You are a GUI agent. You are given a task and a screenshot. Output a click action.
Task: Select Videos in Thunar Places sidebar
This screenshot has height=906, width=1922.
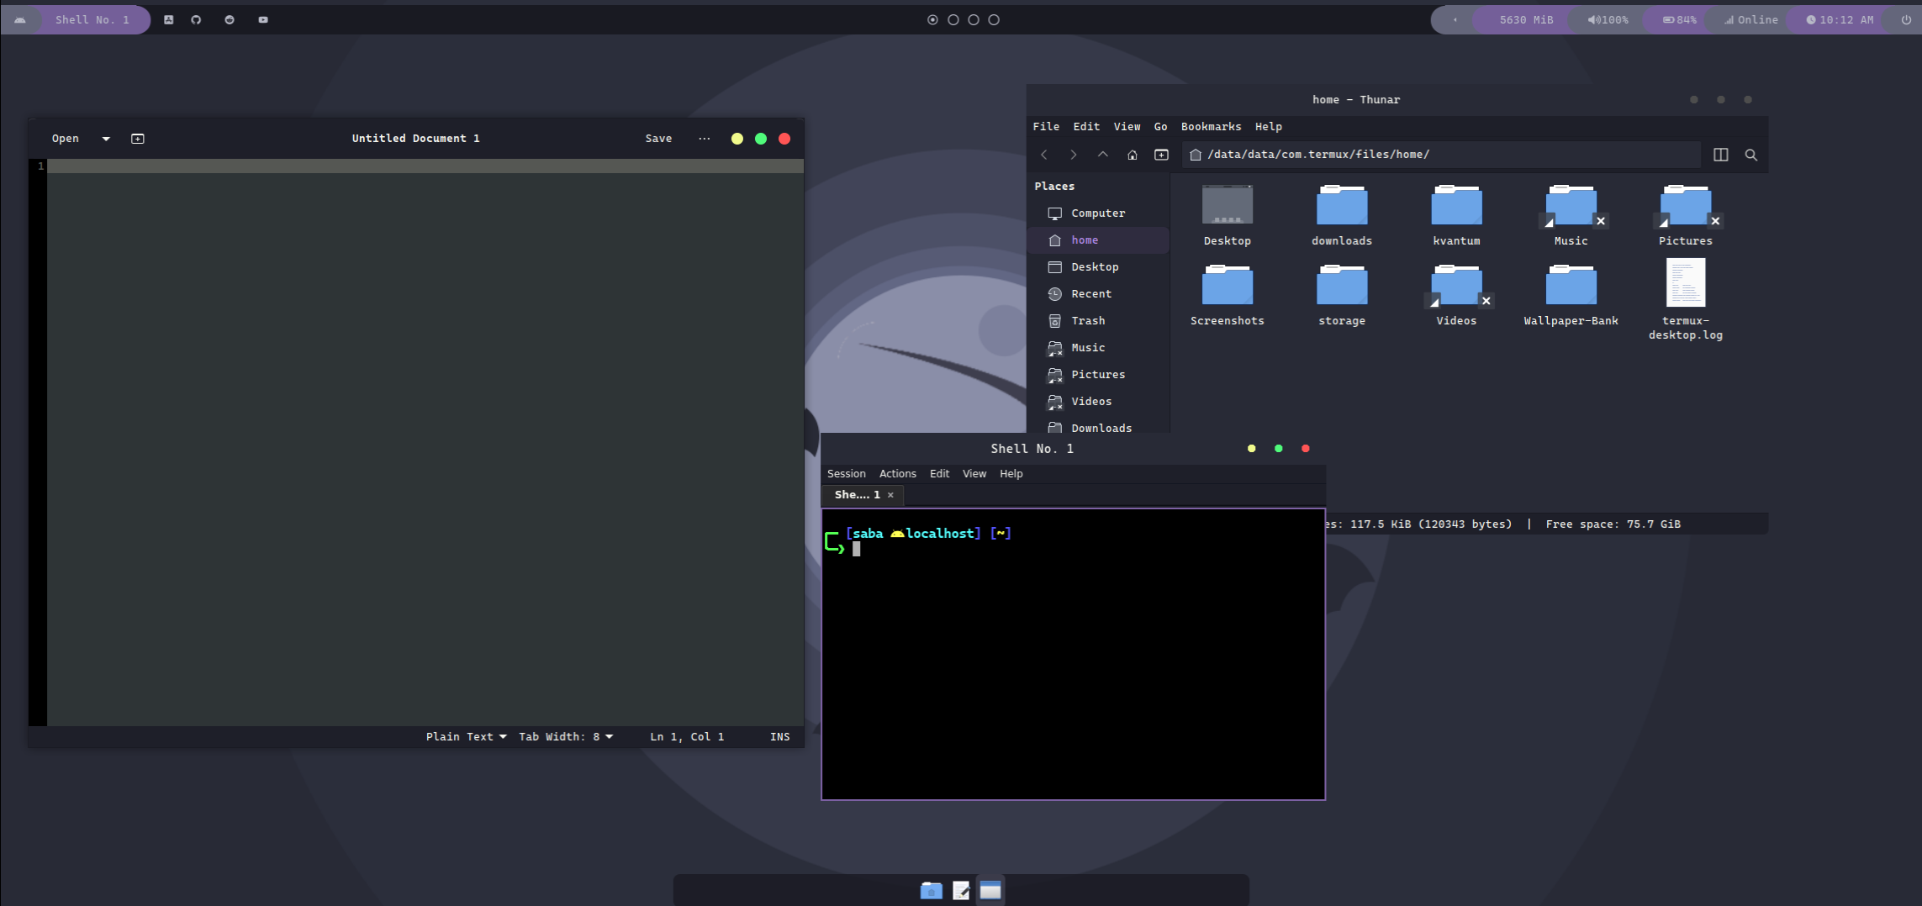tap(1098, 402)
